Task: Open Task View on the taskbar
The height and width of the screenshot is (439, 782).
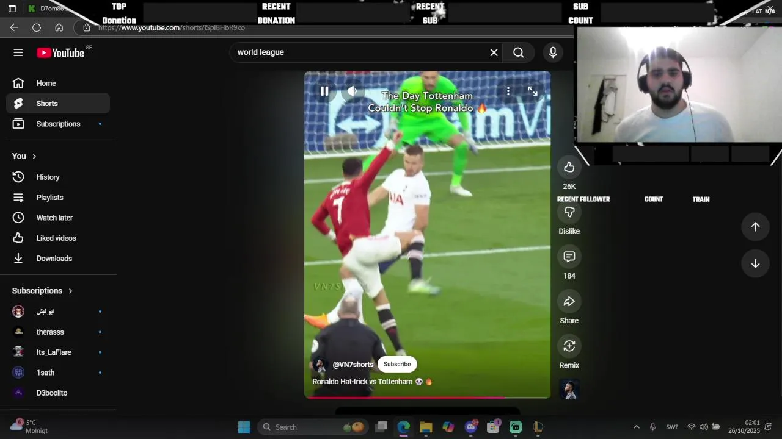Action: [x=381, y=427]
